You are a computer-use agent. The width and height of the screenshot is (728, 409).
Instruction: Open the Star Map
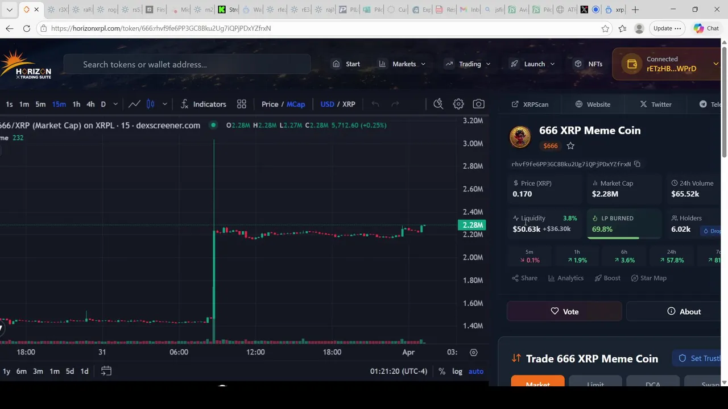(x=649, y=278)
